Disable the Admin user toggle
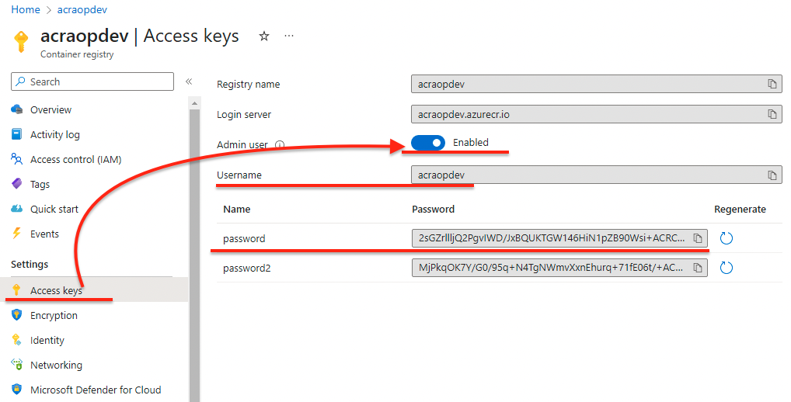The width and height of the screenshot is (791, 402). click(x=428, y=143)
